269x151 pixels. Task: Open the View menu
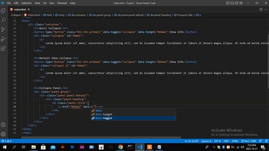[37, 3]
